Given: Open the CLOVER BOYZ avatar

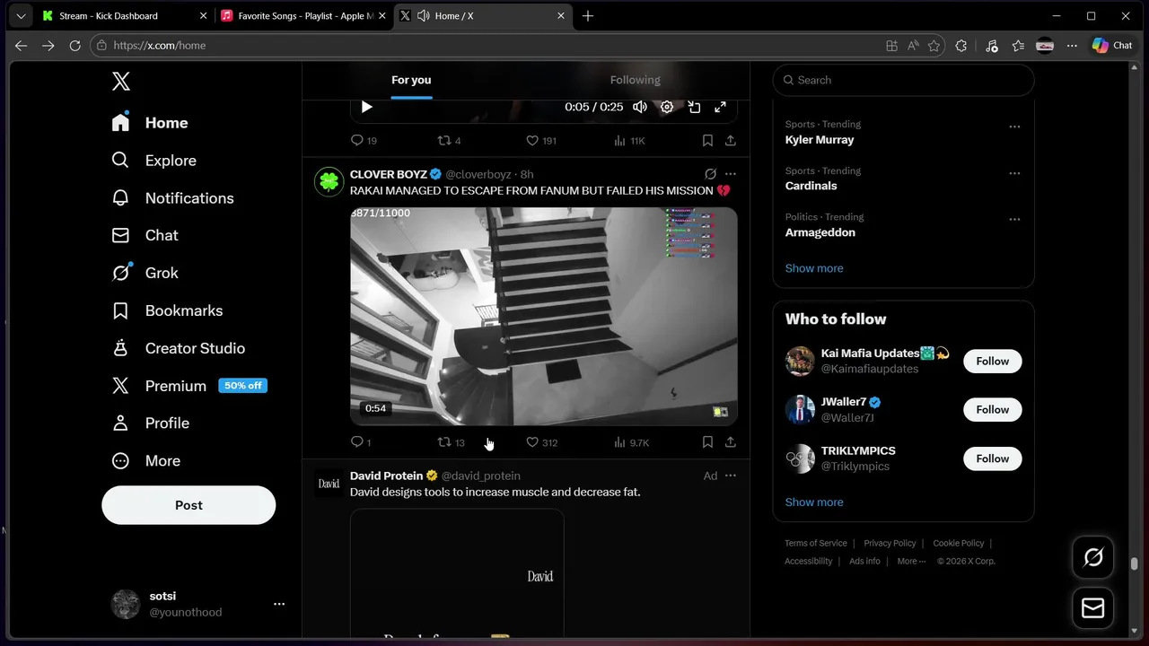Looking at the screenshot, I should tap(329, 181).
